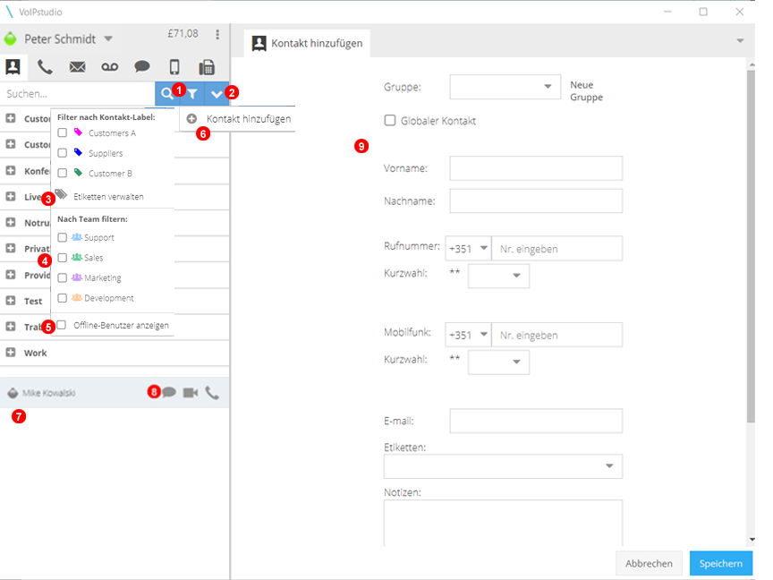Open chat with Mike Kowalski

(170, 392)
